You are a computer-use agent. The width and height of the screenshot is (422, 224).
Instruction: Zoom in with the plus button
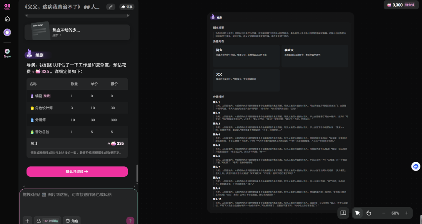click(x=407, y=213)
